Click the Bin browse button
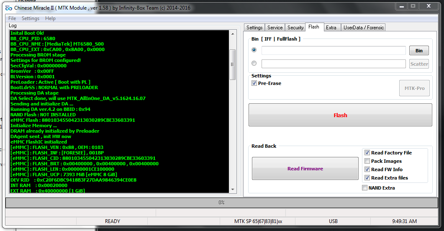The height and width of the screenshot is (231, 444). 419,50
